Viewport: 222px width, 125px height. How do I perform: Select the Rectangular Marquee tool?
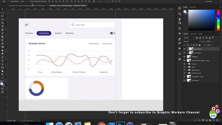(x=2, y=12)
